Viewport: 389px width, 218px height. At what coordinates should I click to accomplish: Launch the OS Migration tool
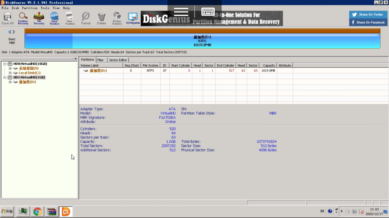pyautogui.click(x=133, y=19)
